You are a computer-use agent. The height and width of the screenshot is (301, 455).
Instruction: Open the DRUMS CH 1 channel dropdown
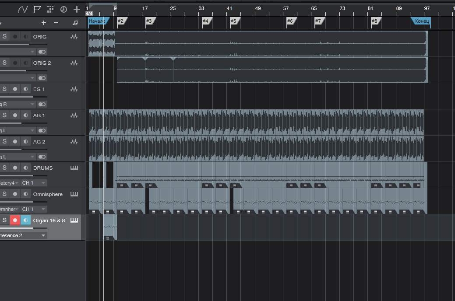pyautogui.click(x=34, y=183)
